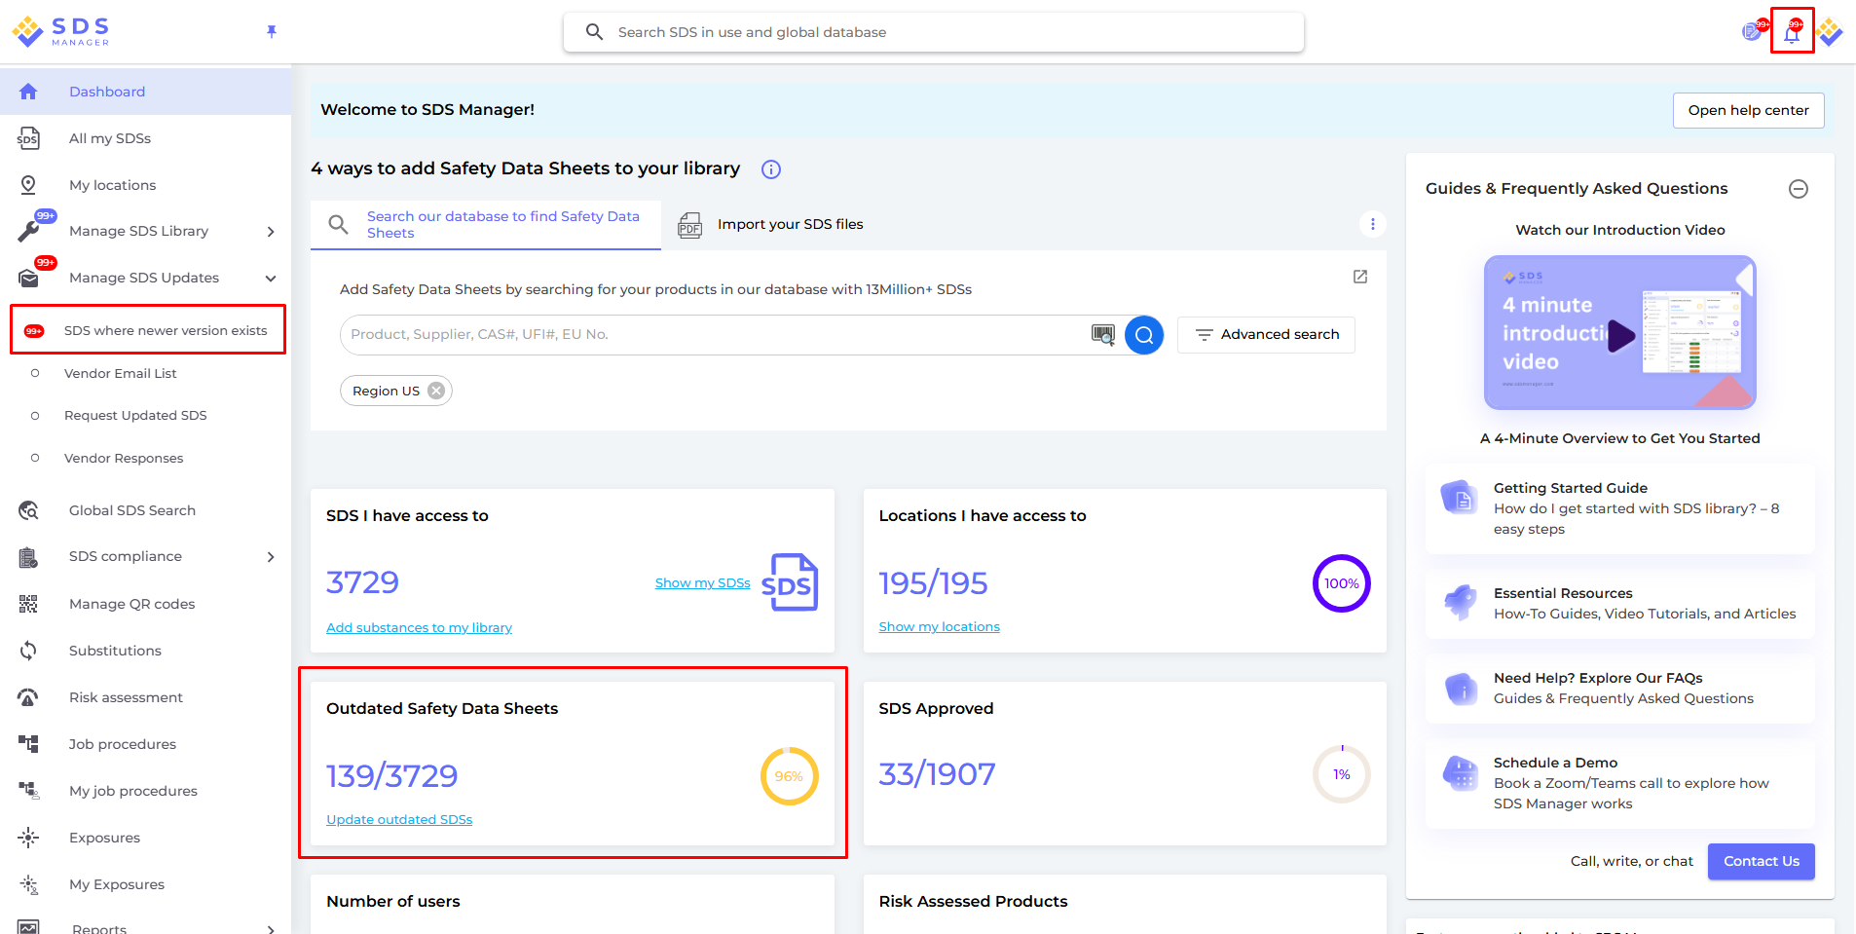
Task: Click the Exposures icon
Action: pos(28,838)
